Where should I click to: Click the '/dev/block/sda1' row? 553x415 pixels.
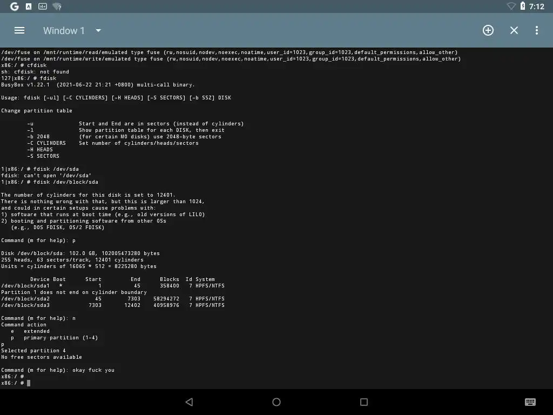(112, 285)
